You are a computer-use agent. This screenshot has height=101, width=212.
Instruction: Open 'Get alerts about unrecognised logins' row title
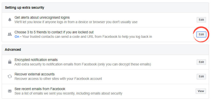click(42, 17)
